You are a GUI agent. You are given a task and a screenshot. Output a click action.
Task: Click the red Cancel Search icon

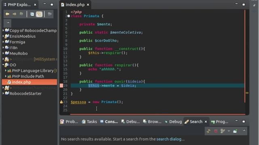216,131
